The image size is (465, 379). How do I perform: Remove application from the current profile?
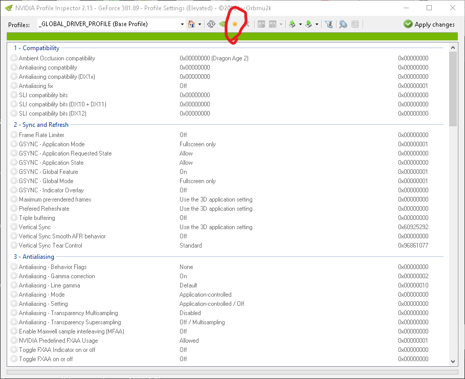(273, 24)
